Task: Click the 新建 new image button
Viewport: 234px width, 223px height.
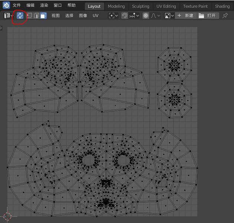Action: coord(186,16)
